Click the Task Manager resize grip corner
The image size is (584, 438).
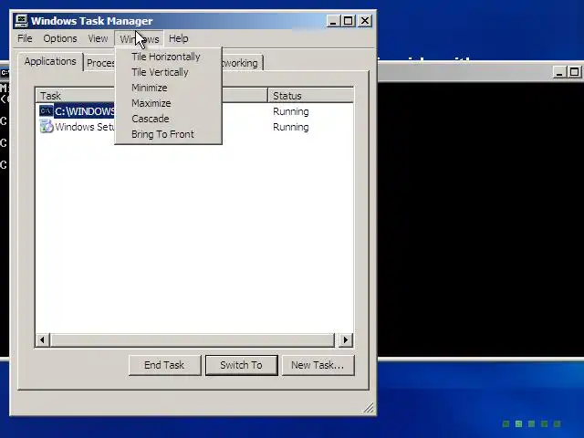coord(369,408)
